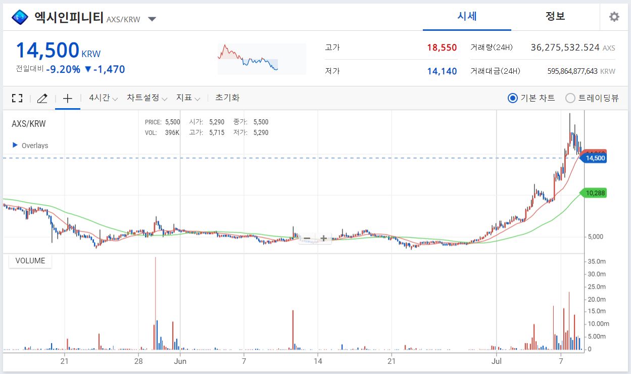Open the coin pair selector dropdown arrow
Image resolution: width=631 pixels, height=374 pixels.
coord(152,19)
